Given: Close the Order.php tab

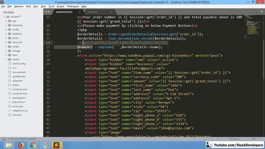Looking at the screenshot, I should [x=111, y=12].
